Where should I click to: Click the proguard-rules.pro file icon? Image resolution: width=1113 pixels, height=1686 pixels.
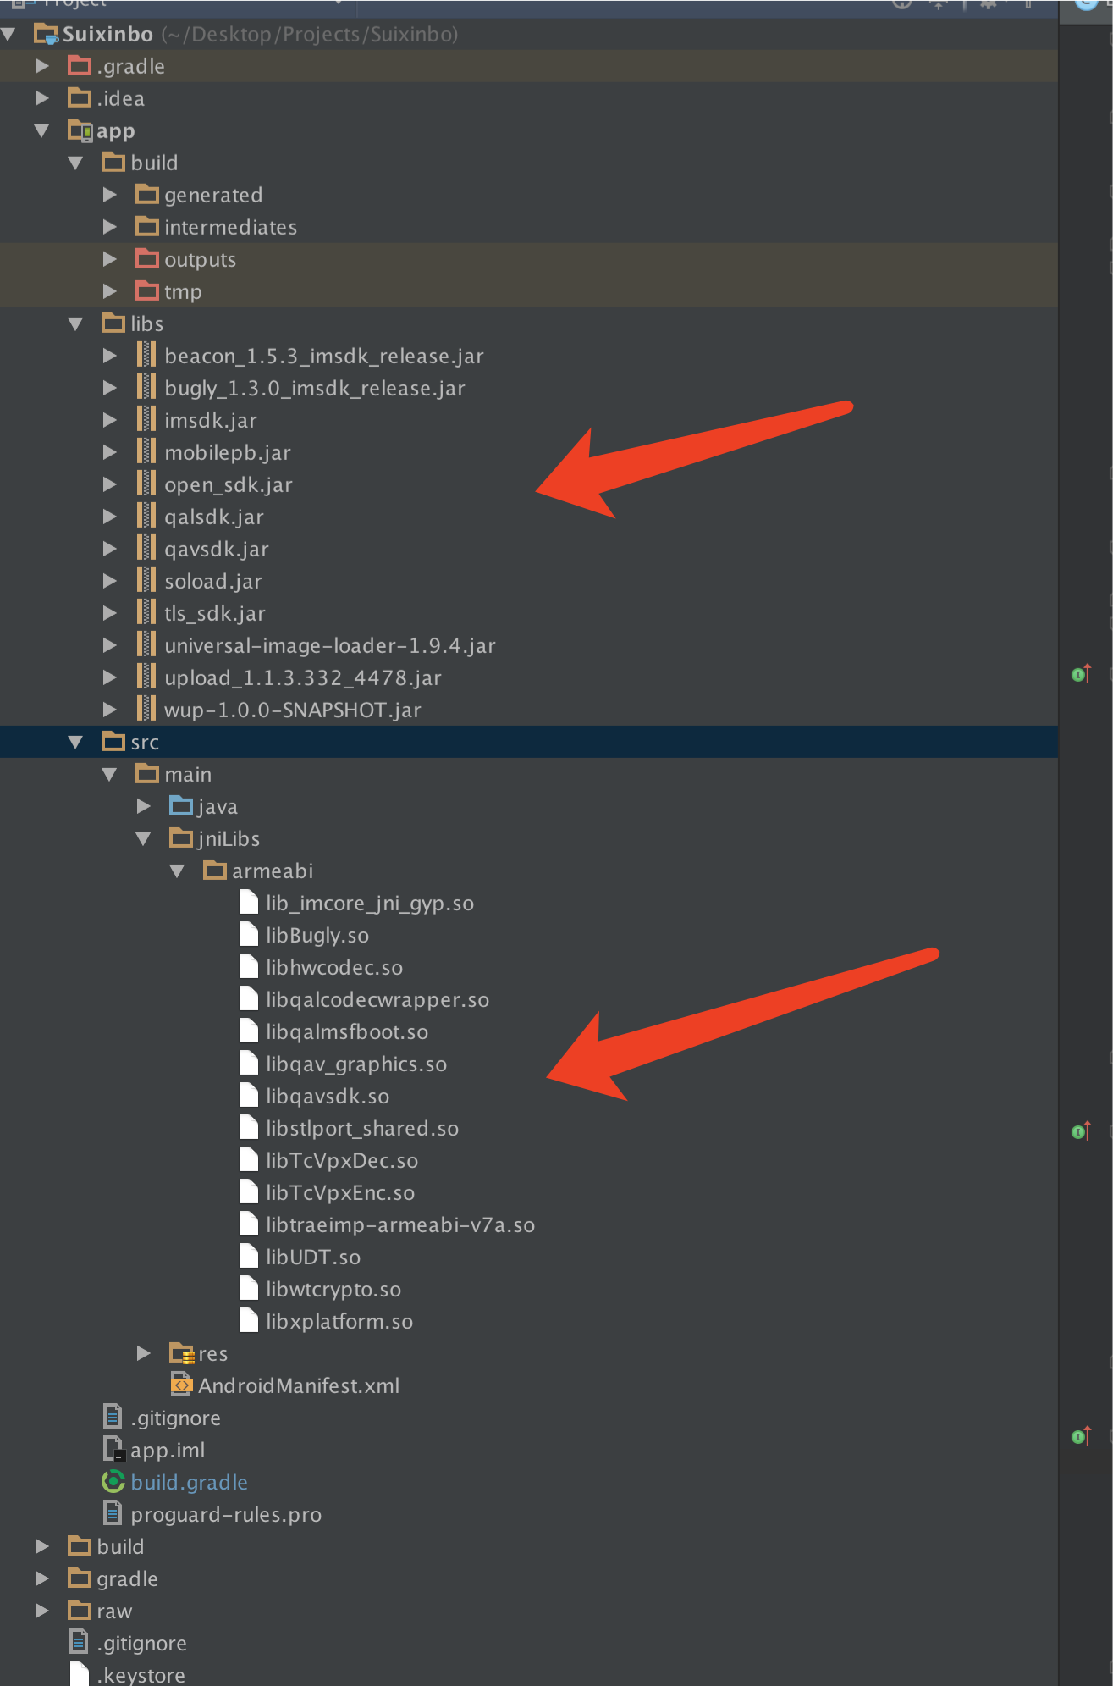[x=112, y=1513]
